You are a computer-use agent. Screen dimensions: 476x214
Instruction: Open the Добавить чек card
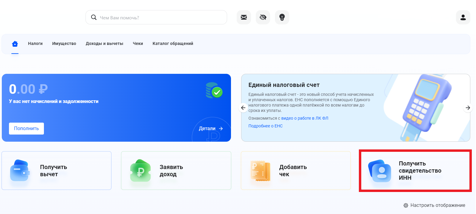(296, 171)
